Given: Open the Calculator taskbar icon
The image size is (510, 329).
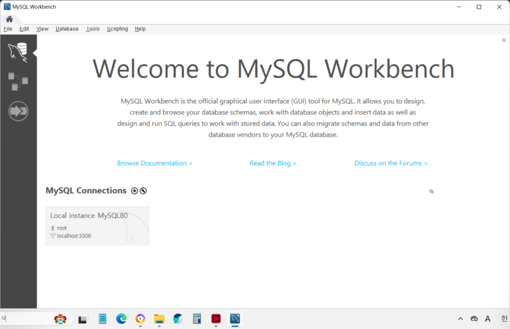Looking at the screenshot, I should (x=197, y=319).
